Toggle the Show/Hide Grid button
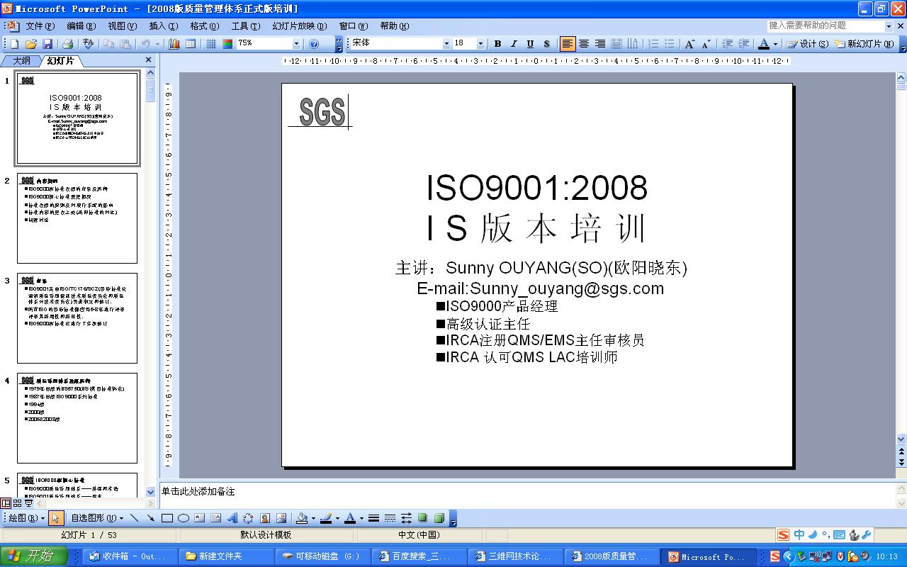The width and height of the screenshot is (907, 567). (211, 44)
